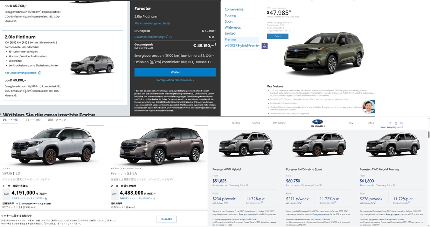
Task: Click the Cookie設定 button
Action: pyautogui.click(x=167, y=219)
